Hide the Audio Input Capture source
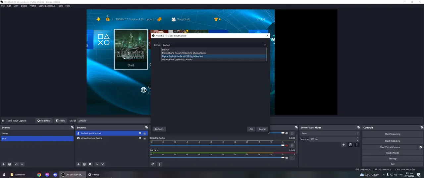The width and height of the screenshot is (424, 178). pyautogui.click(x=140, y=133)
